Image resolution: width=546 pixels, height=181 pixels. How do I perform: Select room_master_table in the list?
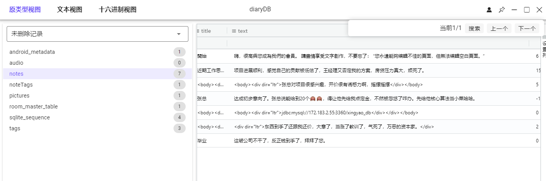point(33,106)
